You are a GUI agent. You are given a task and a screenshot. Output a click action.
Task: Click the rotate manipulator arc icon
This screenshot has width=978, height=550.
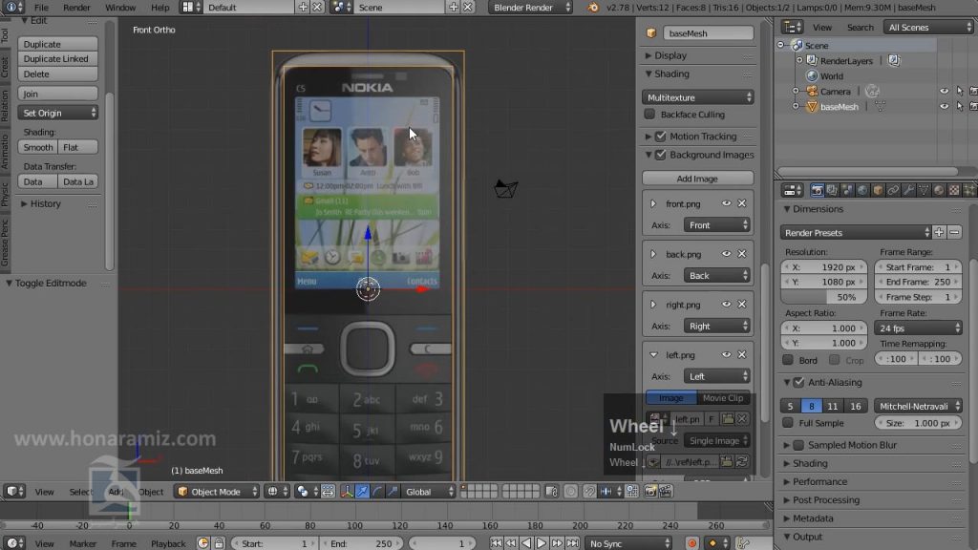(x=377, y=492)
